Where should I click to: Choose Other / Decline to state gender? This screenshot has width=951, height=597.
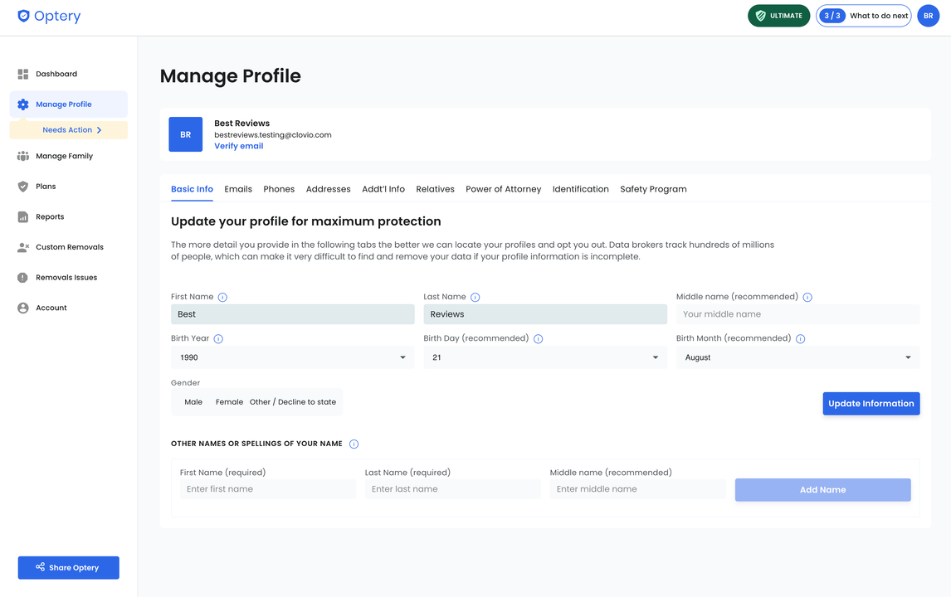(293, 402)
